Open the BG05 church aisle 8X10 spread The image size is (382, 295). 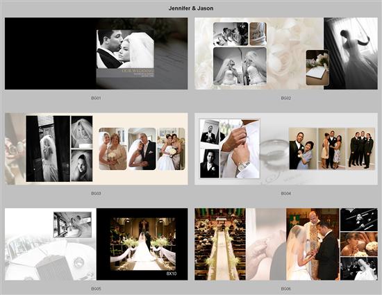click(x=97, y=244)
